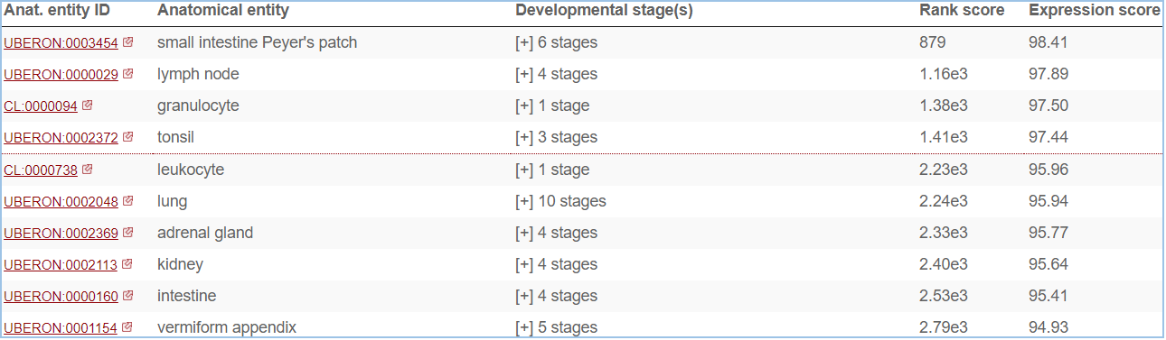Viewport: 1166px width, 340px height.
Task: Sort by the Anatomical entity column header
Action: [x=223, y=11]
